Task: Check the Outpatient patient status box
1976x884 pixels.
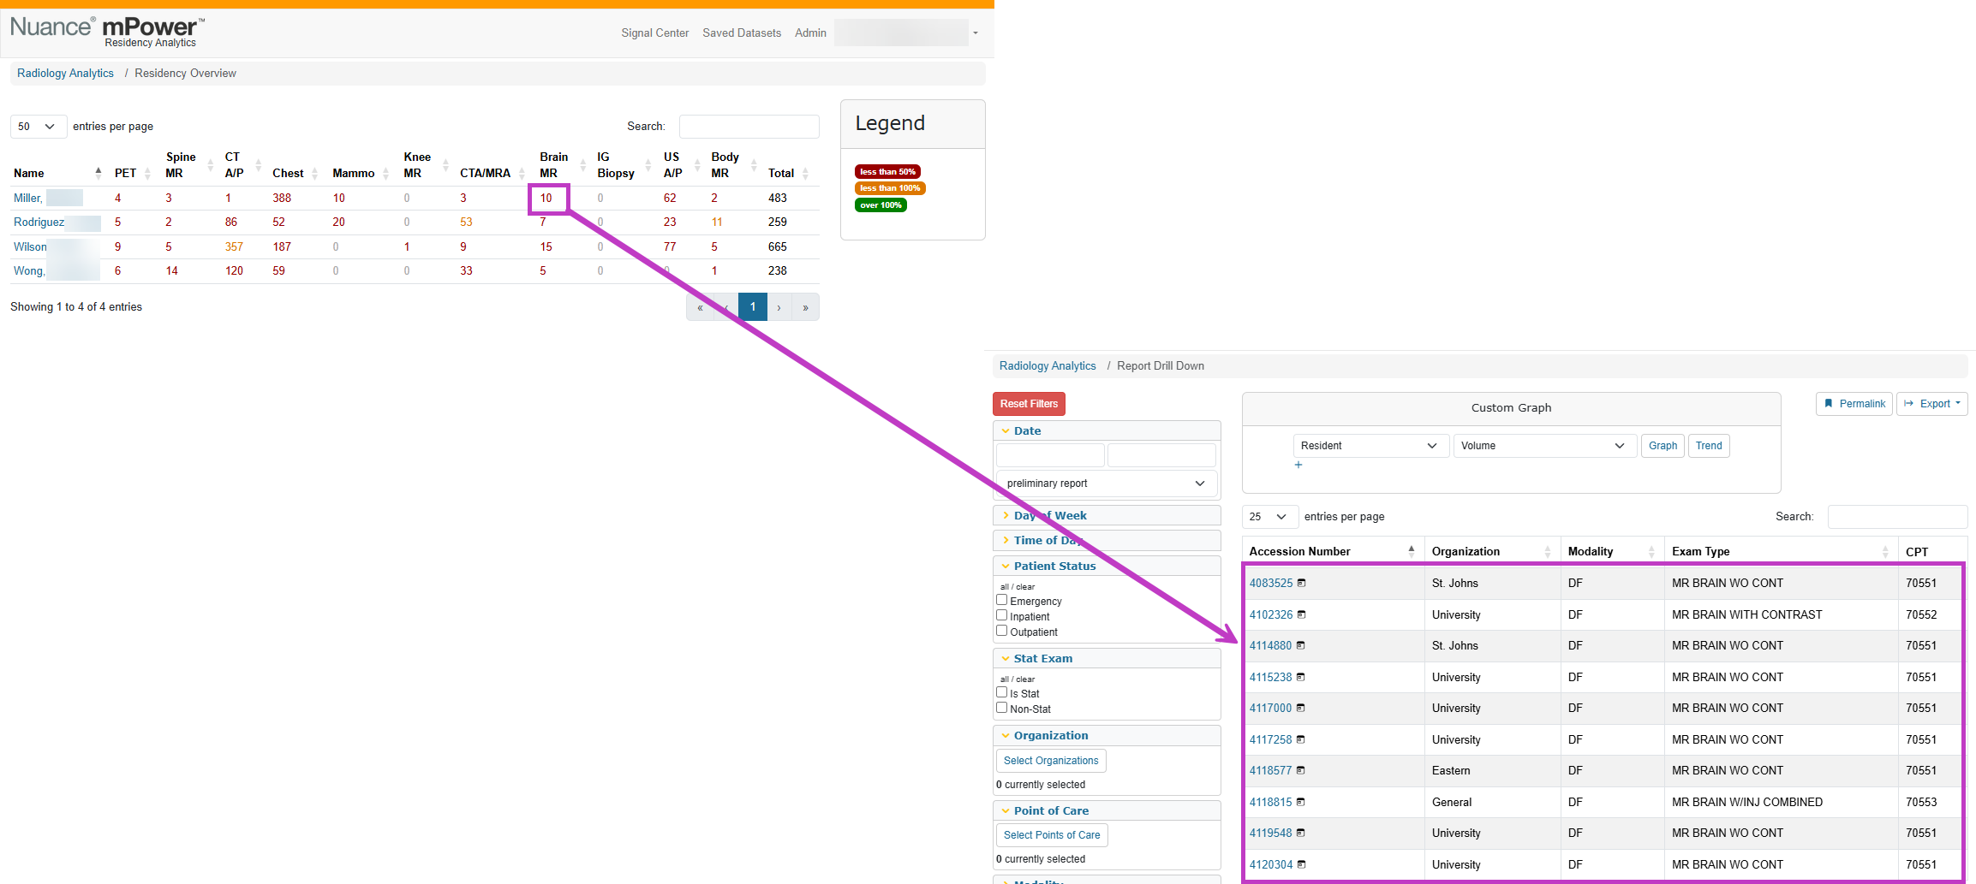Action: pos(1001,631)
